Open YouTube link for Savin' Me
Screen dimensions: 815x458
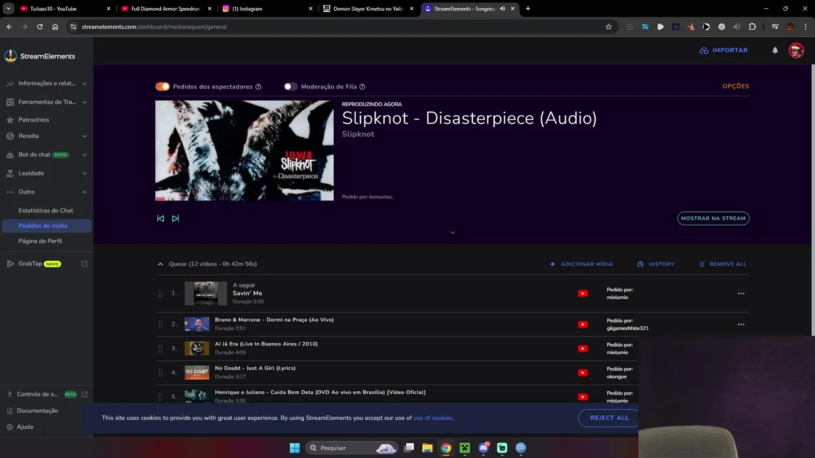click(583, 293)
